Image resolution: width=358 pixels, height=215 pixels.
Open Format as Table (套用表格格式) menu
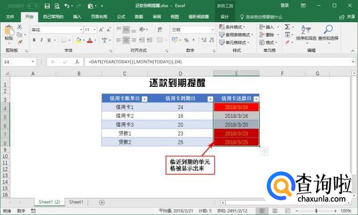236,35
